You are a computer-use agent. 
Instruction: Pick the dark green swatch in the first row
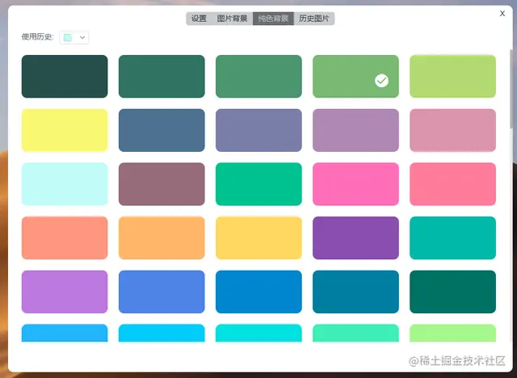coord(162,77)
